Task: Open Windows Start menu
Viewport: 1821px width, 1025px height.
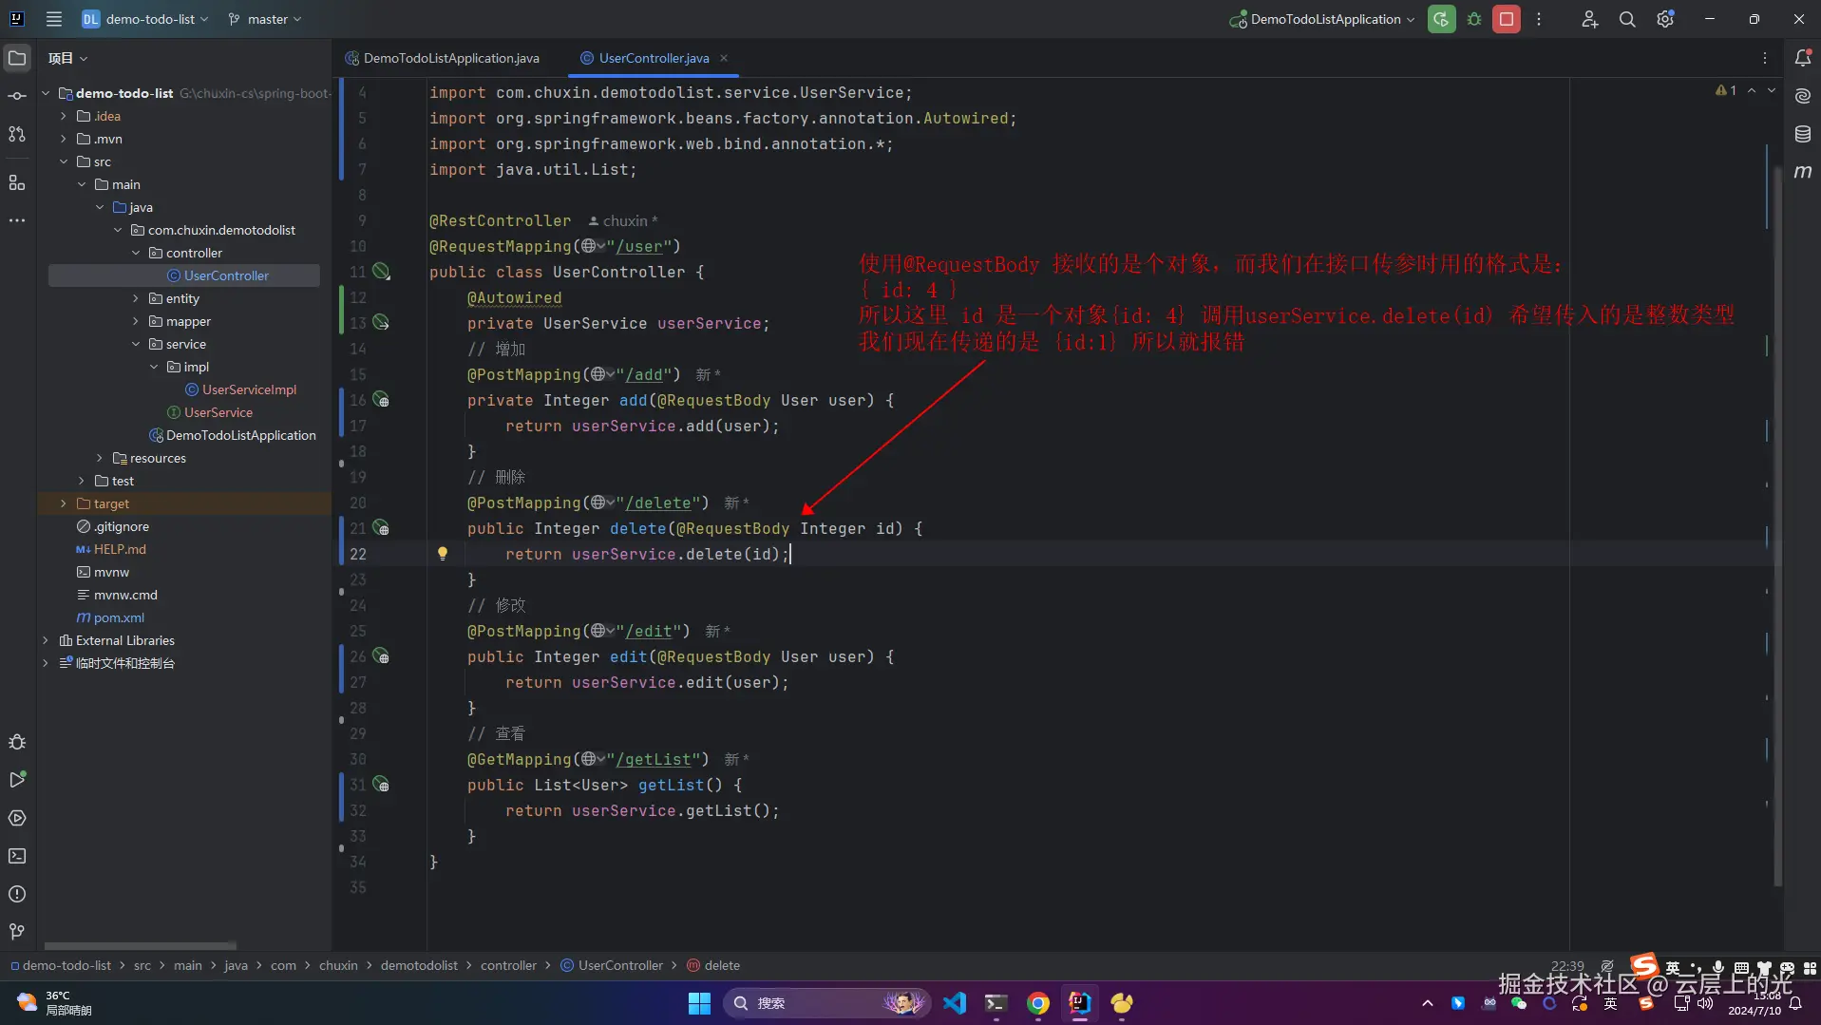Action: point(699,1003)
